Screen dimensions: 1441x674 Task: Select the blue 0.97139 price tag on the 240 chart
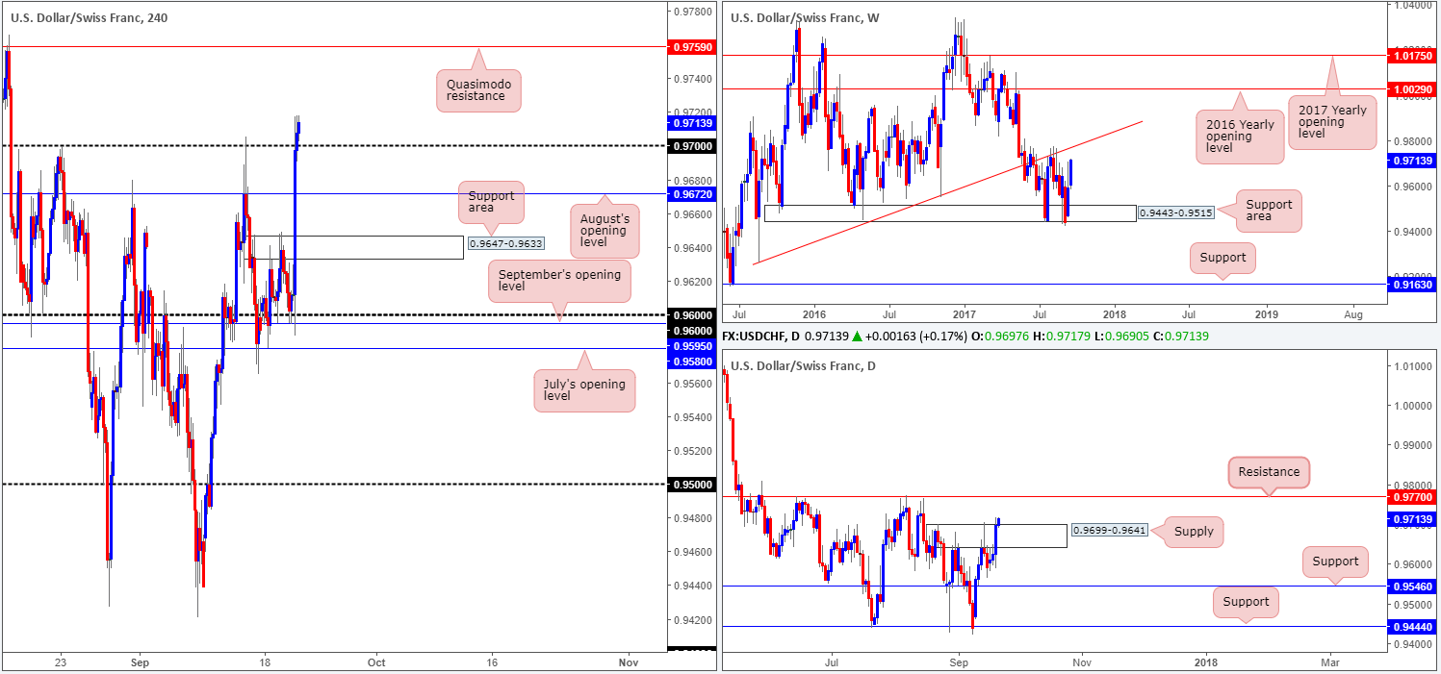[x=693, y=123]
